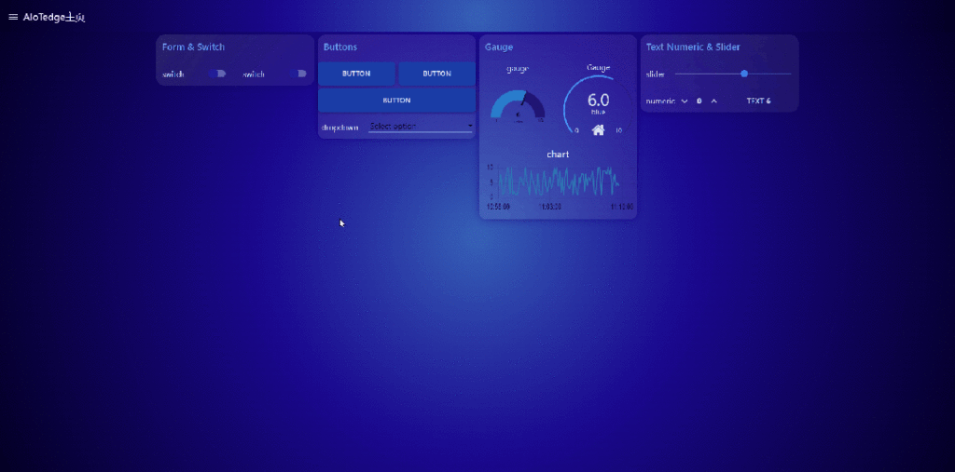
Task: Click the 'TEXT 6' label
Action: (758, 101)
